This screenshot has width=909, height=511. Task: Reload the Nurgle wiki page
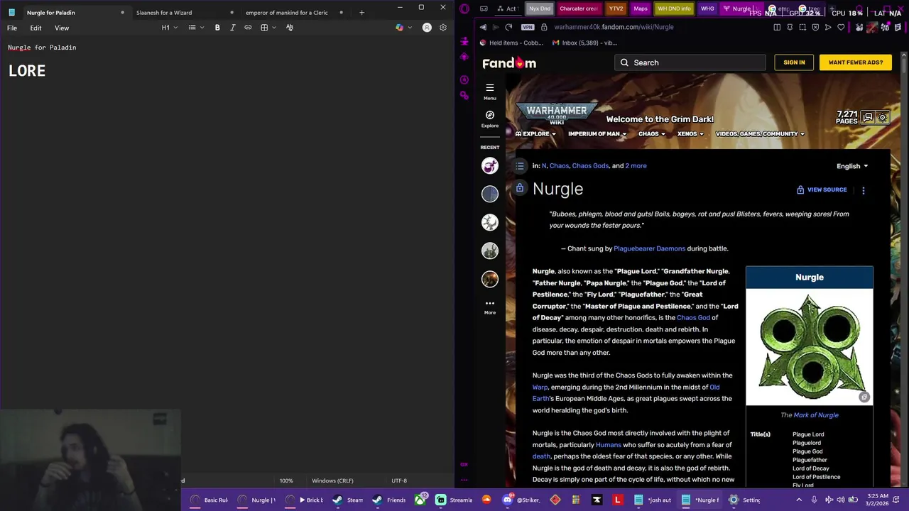coord(508,27)
